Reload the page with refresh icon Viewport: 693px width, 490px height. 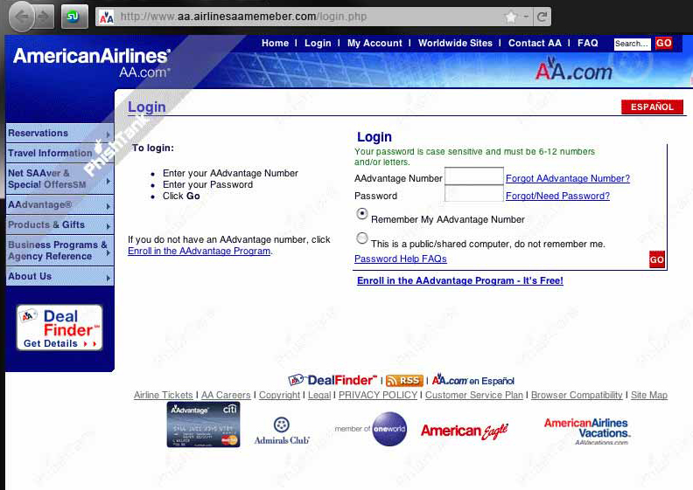(x=542, y=17)
